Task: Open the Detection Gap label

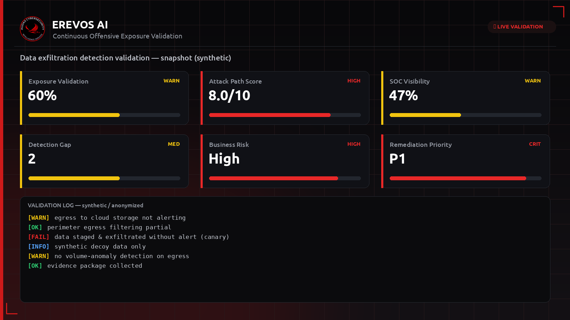Action: 50,145
